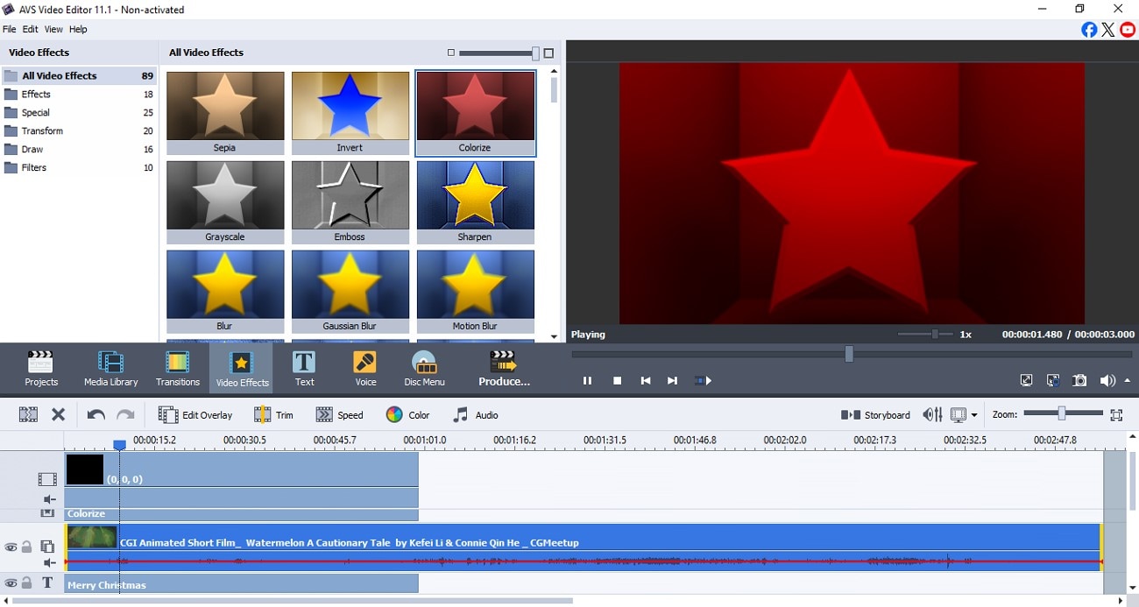Image resolution: width=1139 pixels, height=607 pixels.
Task: Toggle visibility of the overlay video track
Action: click(x=11, y=547)
